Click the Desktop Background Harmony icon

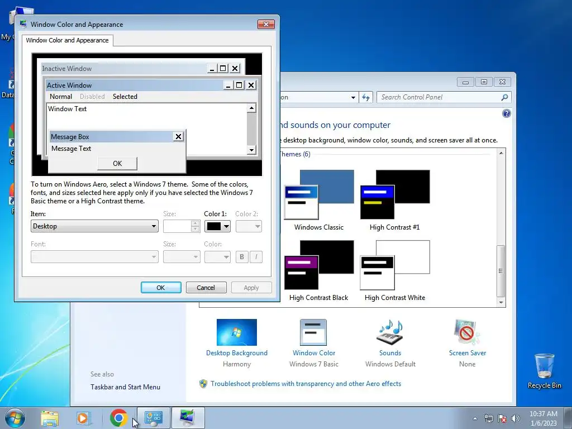(236, 332)
